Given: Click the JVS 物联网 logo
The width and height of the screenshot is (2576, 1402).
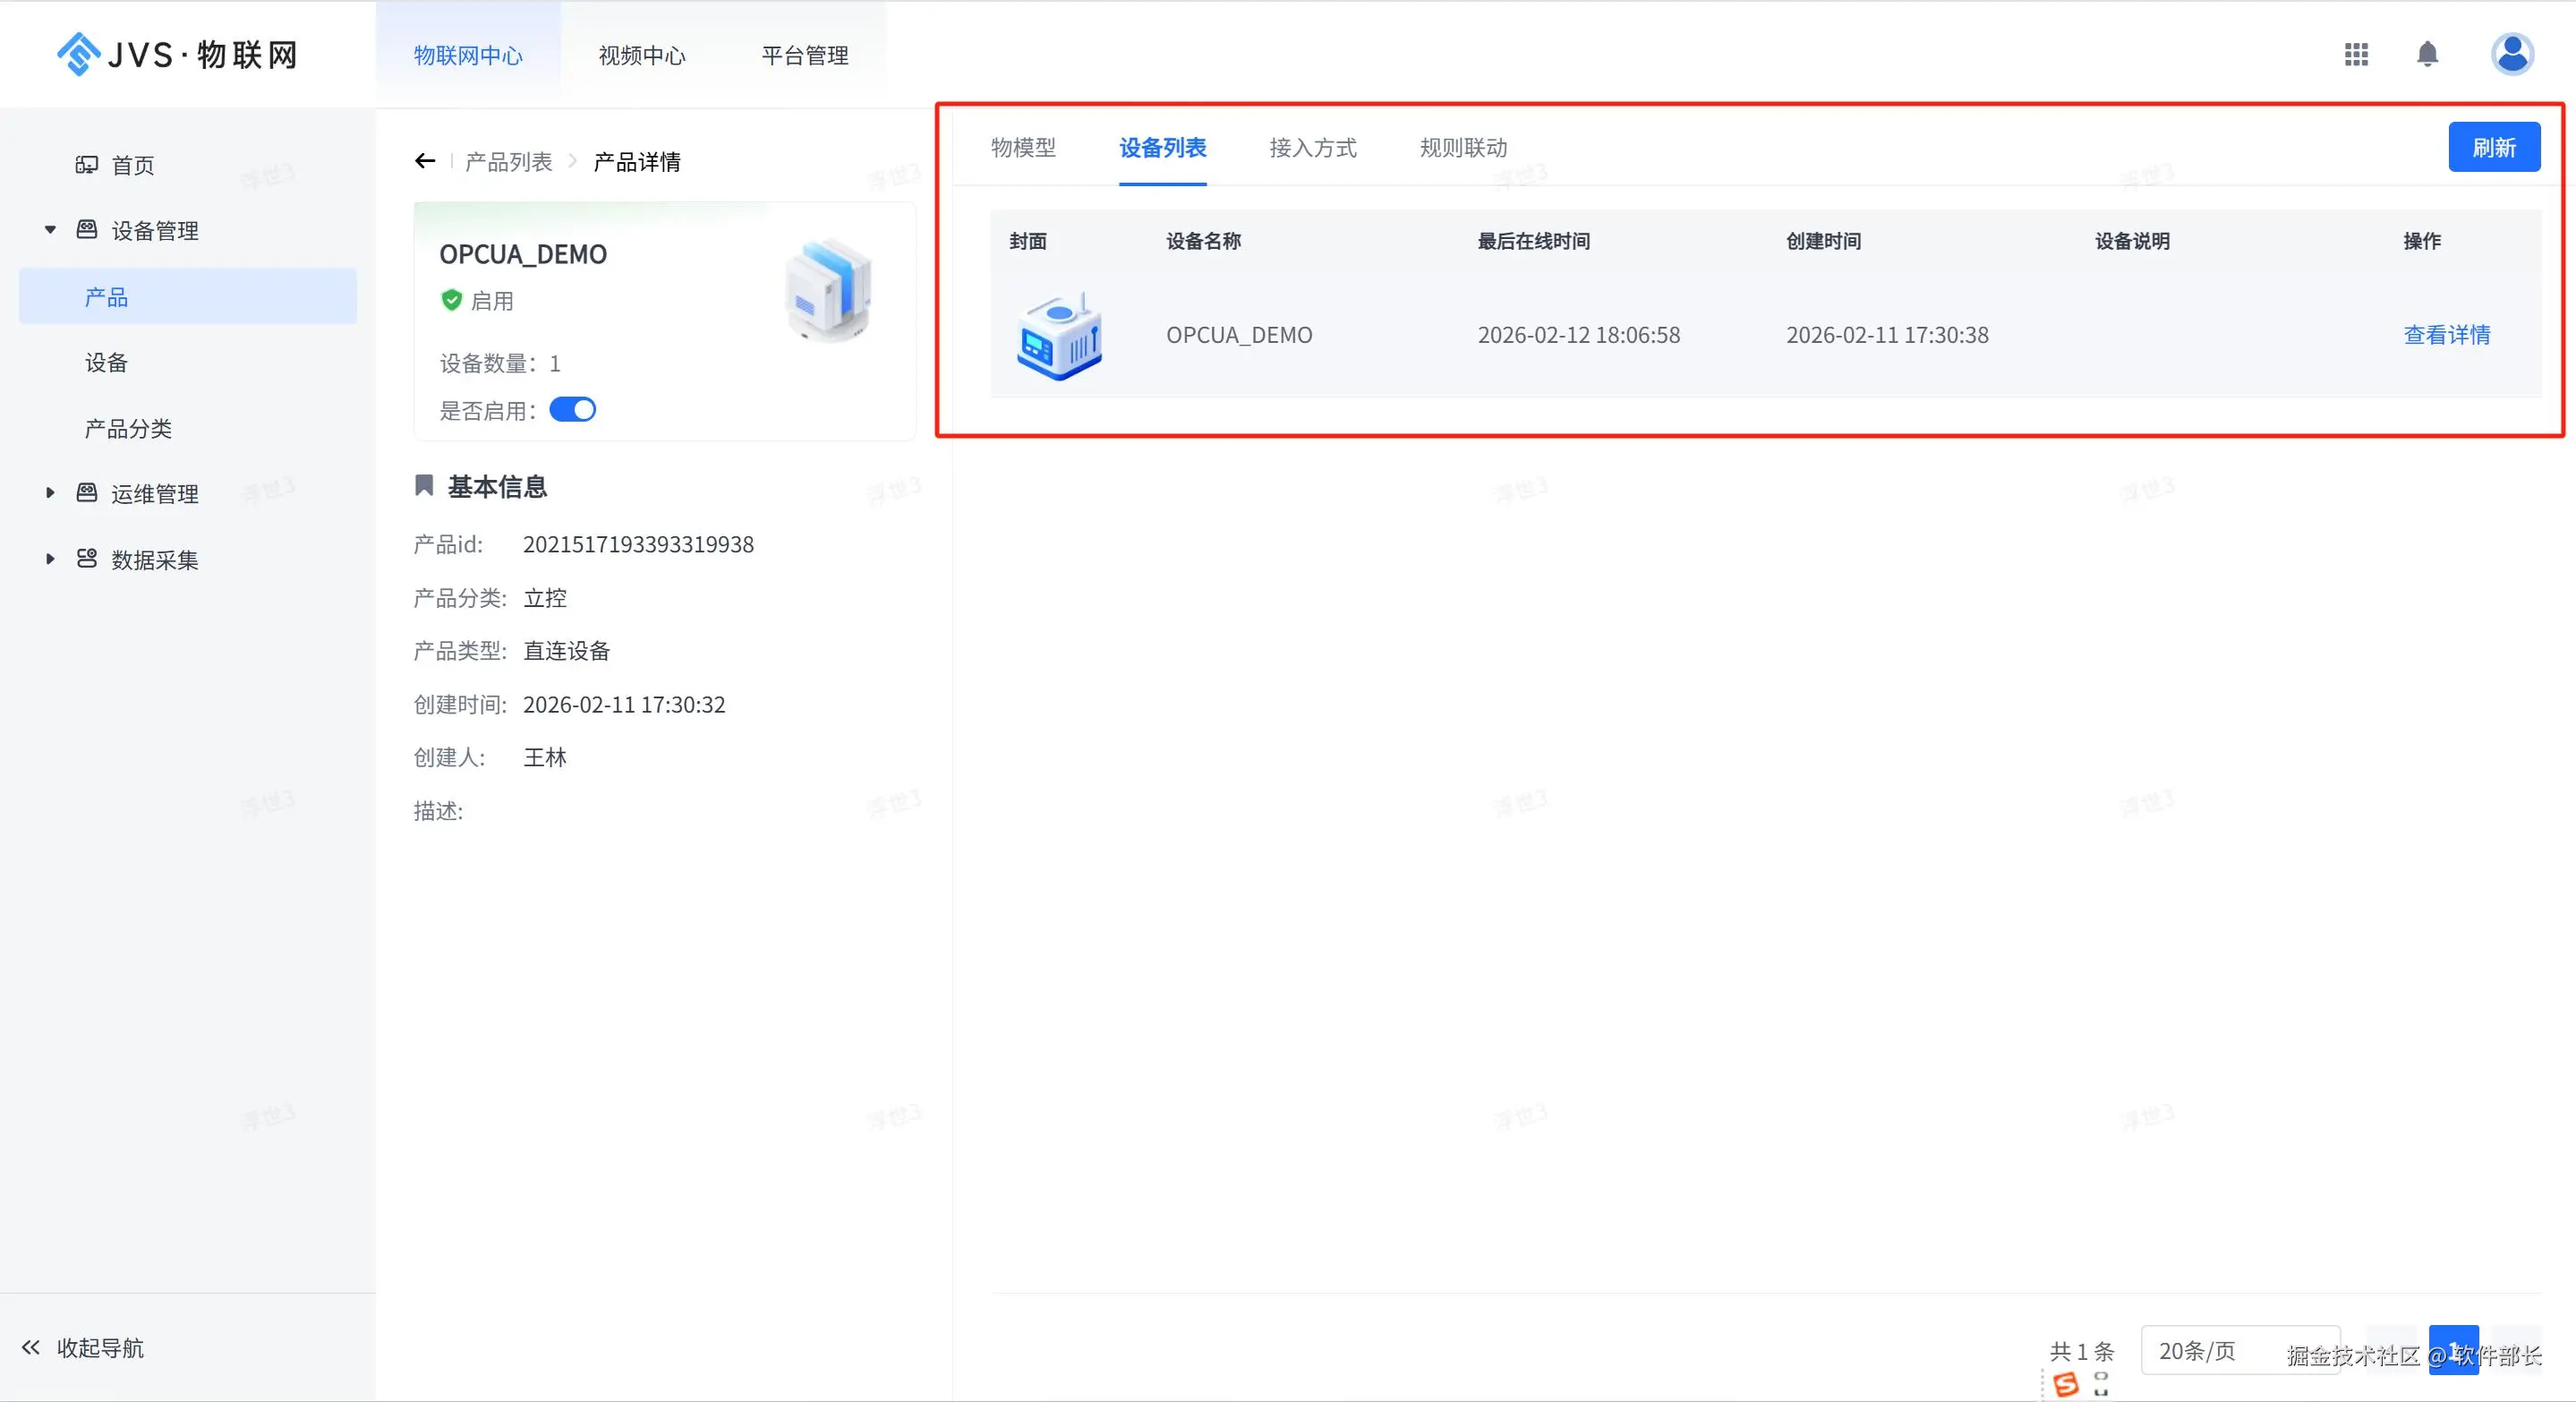Looking at the screenshot, I should (x=178, y=54).
